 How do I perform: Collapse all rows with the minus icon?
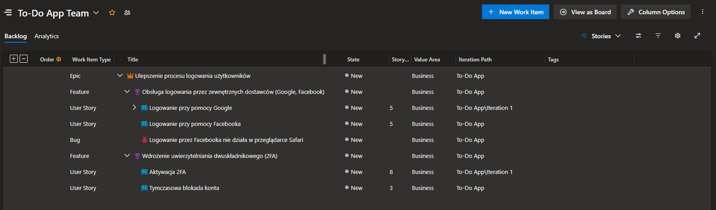(24, 59)
